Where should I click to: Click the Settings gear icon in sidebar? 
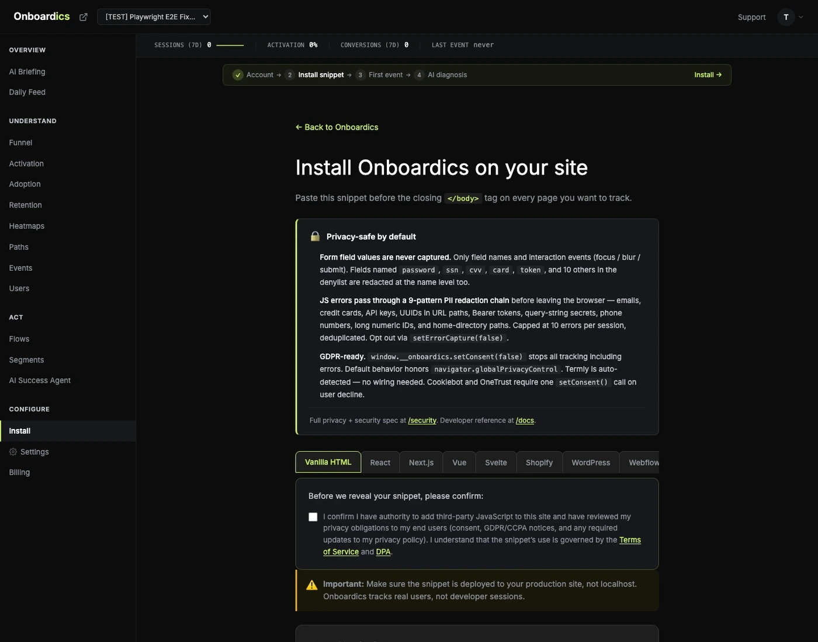[13, 452]
